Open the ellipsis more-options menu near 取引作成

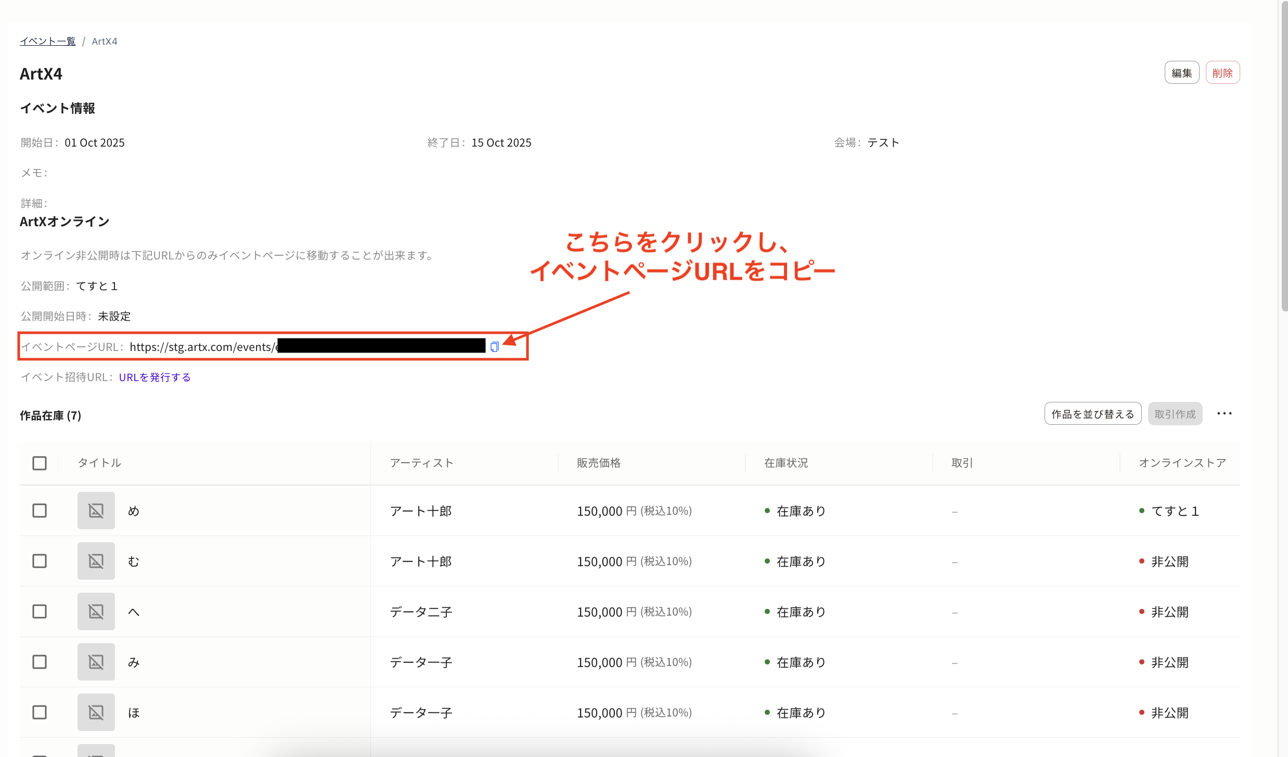[x=1225, y=413]
